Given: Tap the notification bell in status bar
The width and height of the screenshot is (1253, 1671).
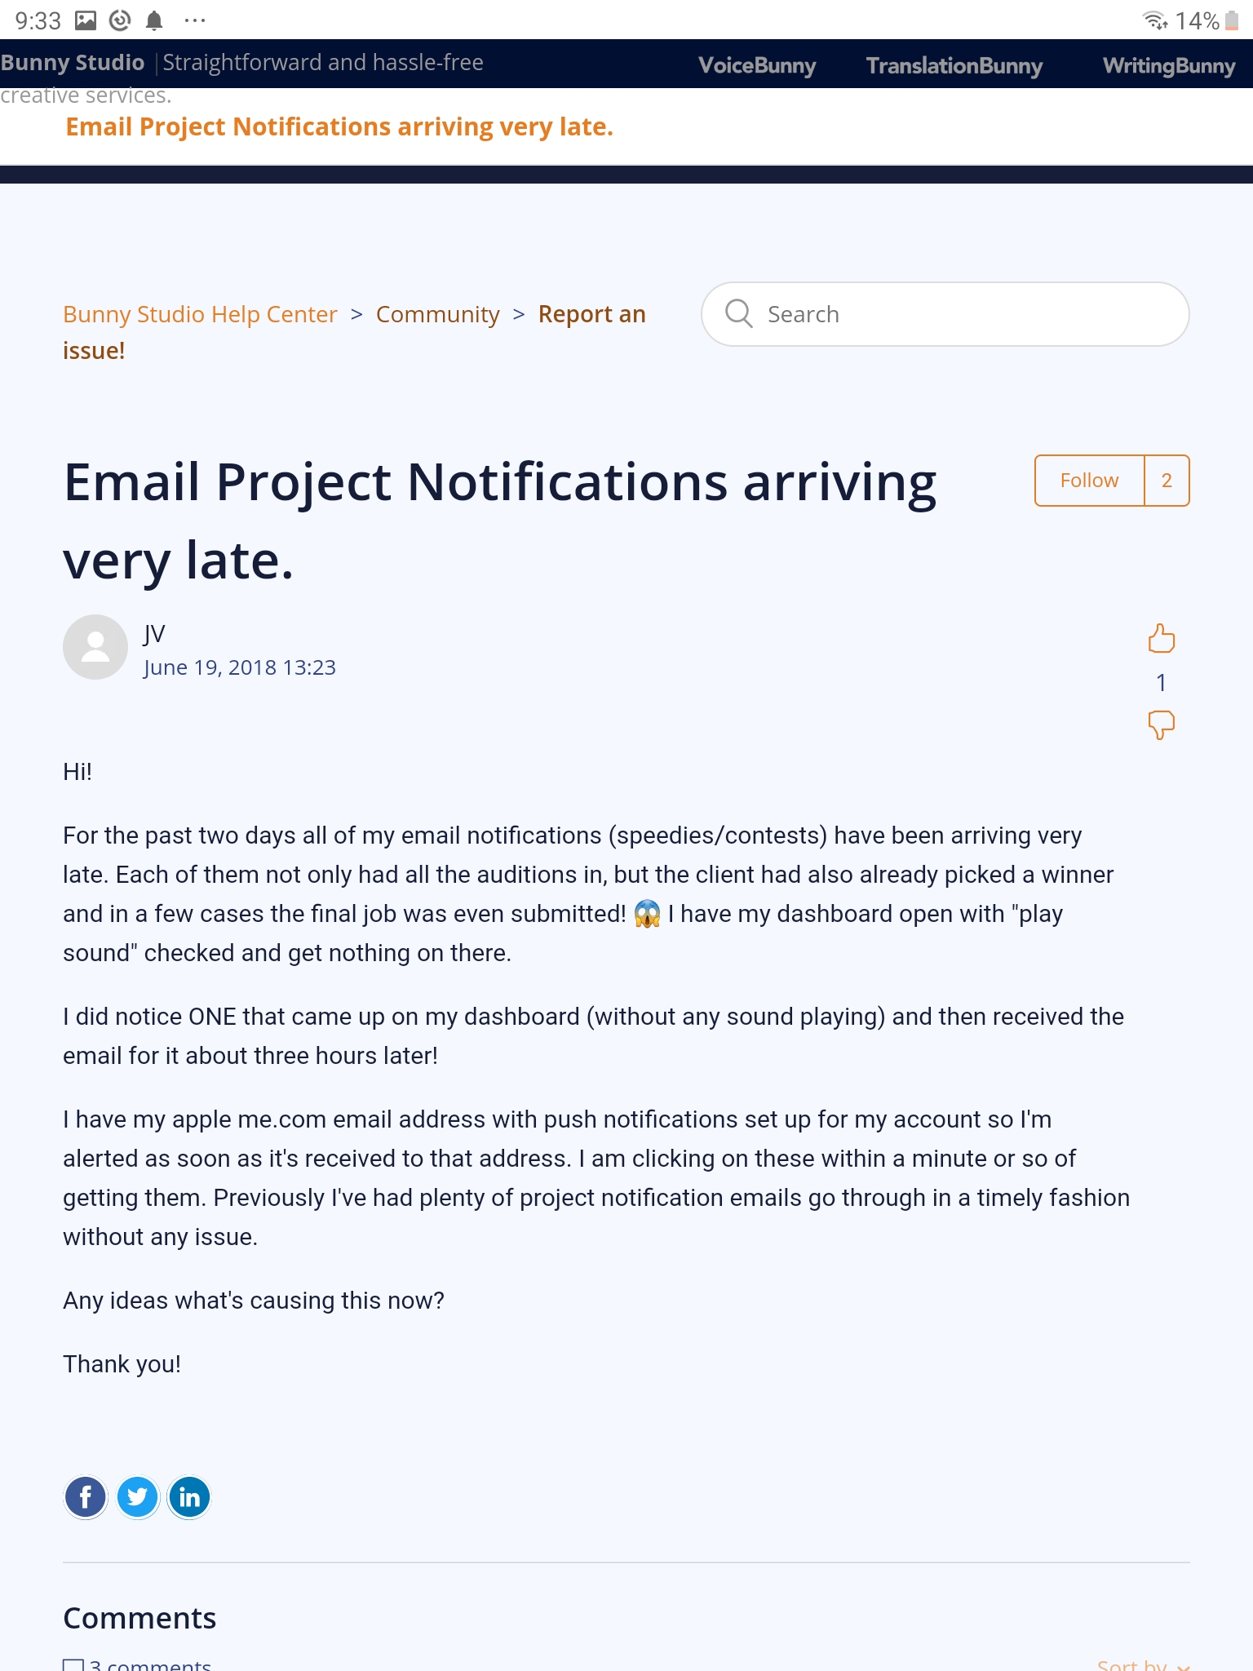Looking at the screenshot, I should 154,20.
